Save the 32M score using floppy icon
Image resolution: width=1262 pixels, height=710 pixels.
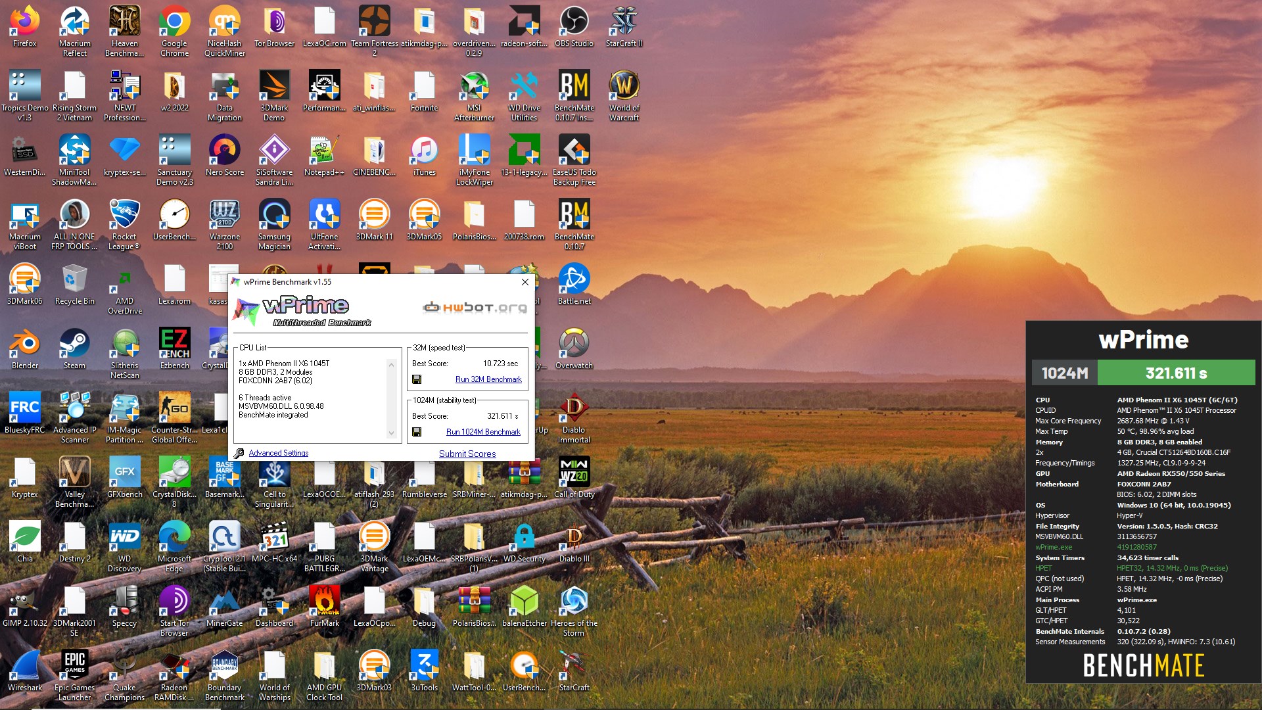coord(416,379)
